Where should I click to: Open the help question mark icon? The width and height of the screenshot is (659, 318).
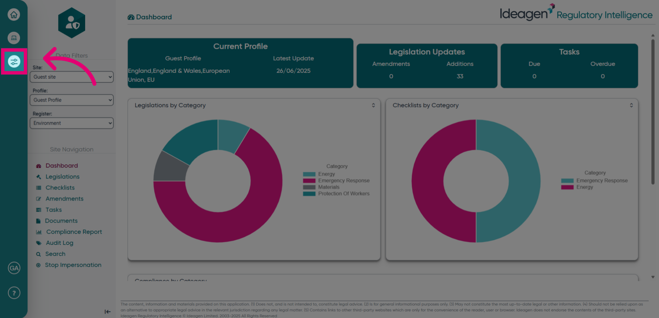(x=14, y=293)
